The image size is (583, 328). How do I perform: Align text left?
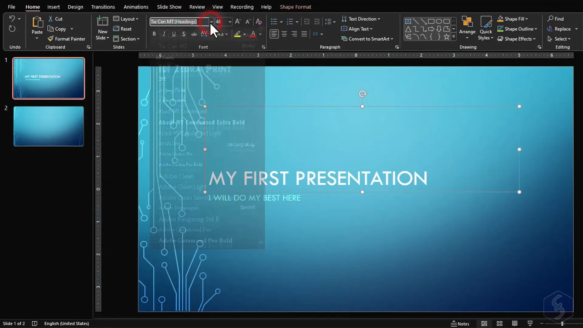274,34
